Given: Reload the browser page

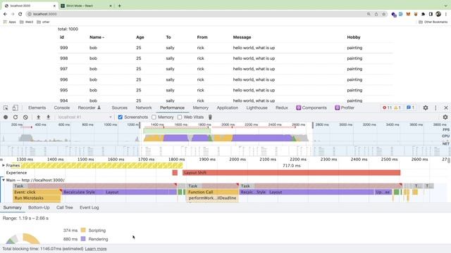Looking at the screenshot, I should point(20,14).
